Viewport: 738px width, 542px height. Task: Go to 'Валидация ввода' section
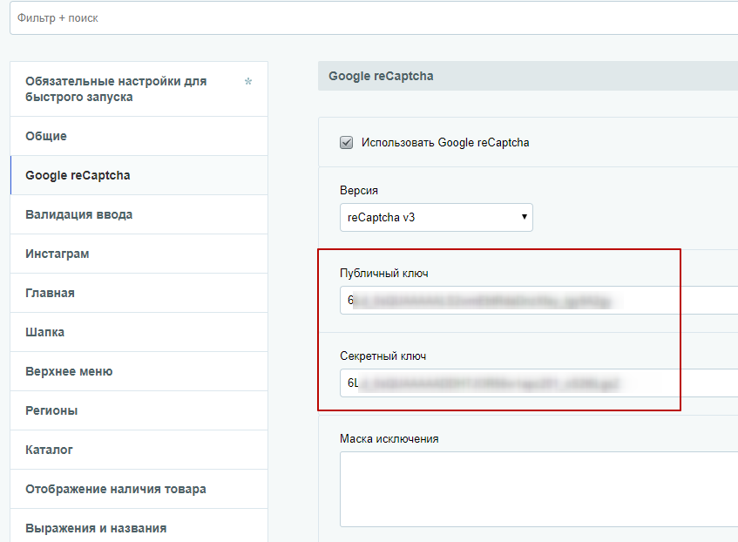pos(139,214)
